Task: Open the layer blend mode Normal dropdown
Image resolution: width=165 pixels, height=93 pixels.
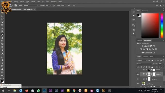Action: point(144,64)
